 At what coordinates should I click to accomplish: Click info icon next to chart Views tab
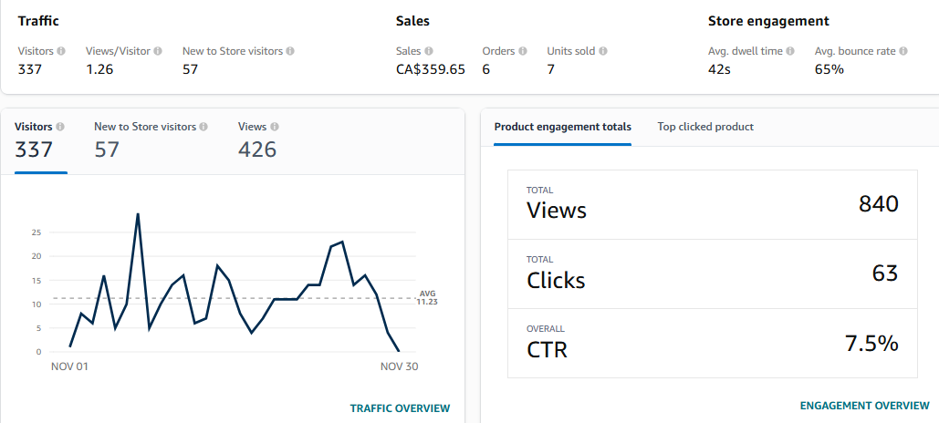coord(275,128)
